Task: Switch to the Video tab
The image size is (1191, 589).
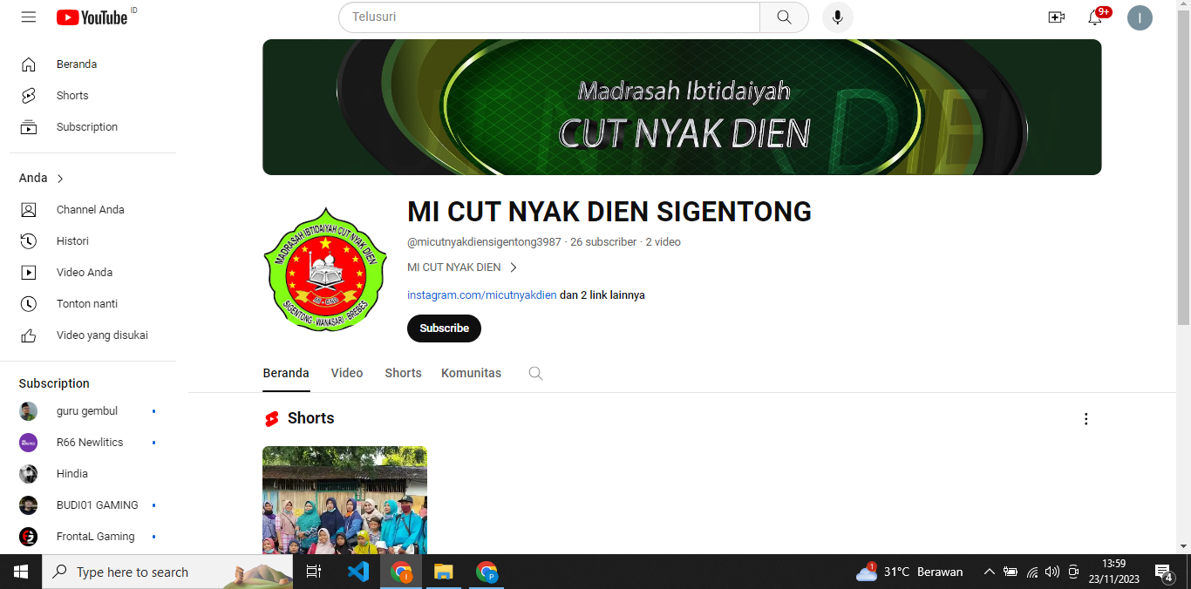Action: pyautogui.click(x=347, y=373)
